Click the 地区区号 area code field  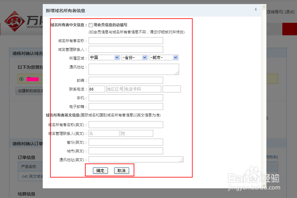114,89
